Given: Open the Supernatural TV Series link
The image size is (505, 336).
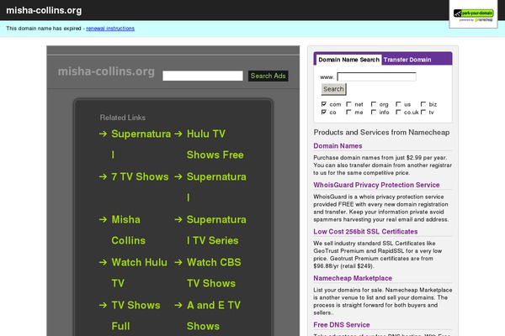Looking at the screenshot, I should pos(216,230).
